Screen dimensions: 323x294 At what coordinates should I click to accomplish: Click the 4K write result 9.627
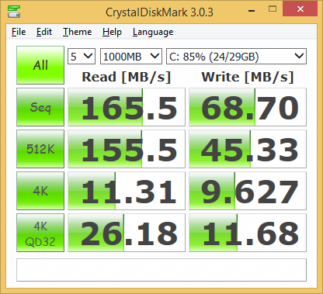coord(248,191)
